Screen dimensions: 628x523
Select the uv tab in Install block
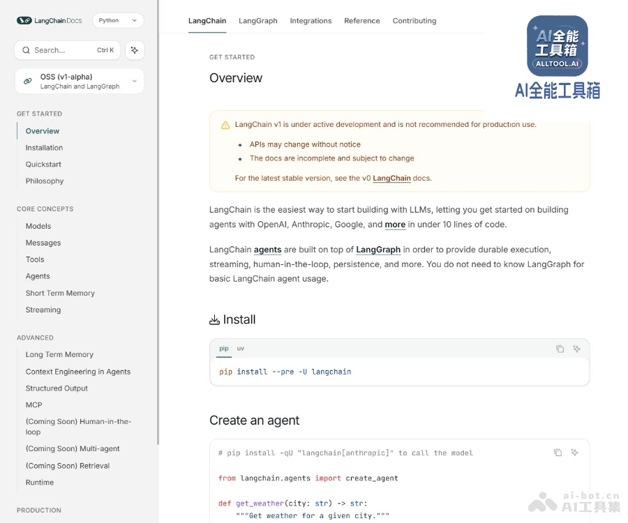[x=240, y=349]
